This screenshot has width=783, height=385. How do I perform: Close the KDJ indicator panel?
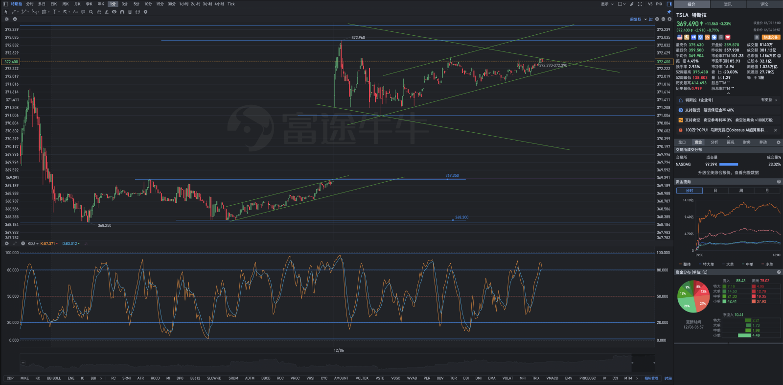click(23, 243)
